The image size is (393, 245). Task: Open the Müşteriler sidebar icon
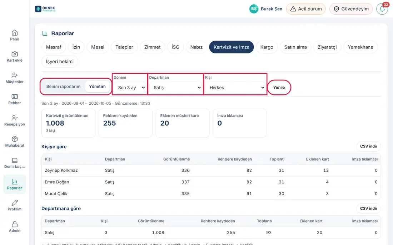click(x=15, y=75)
